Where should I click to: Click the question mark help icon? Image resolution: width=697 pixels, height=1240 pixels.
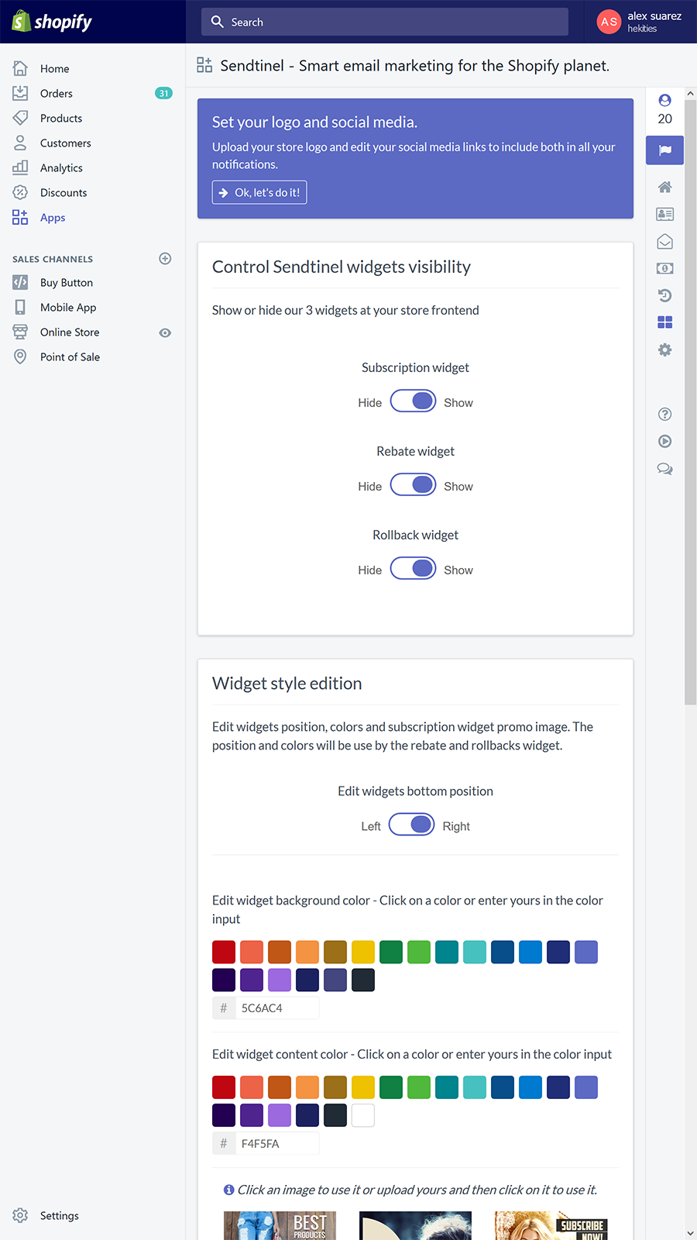coord(664,414)
